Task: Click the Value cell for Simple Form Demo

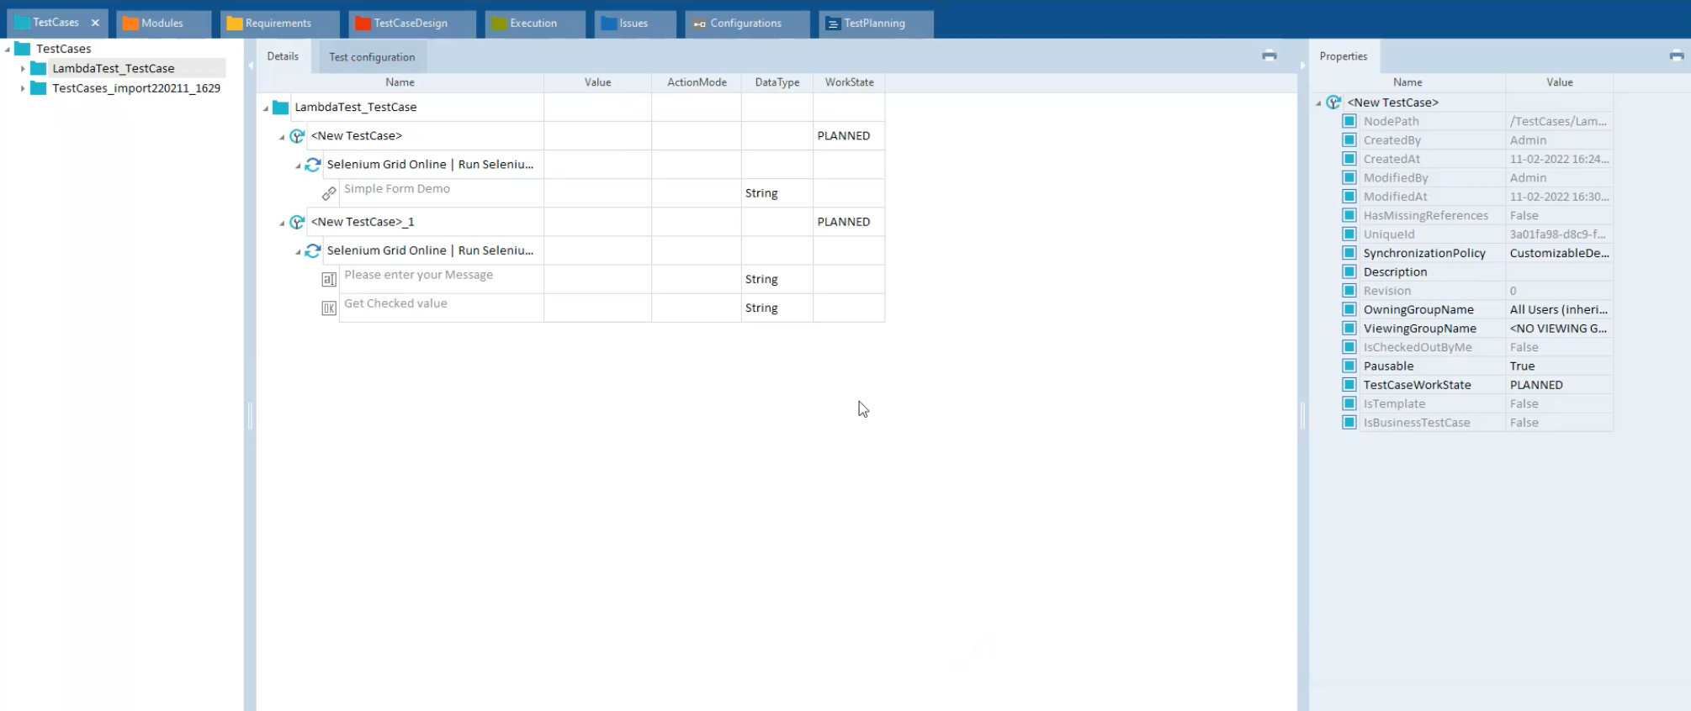Action: pos(597,193)
